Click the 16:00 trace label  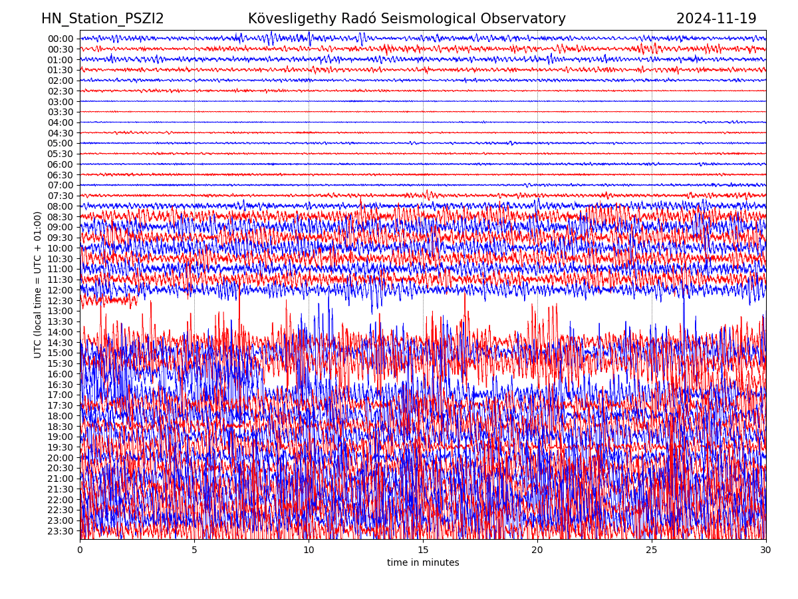[61, 374]
